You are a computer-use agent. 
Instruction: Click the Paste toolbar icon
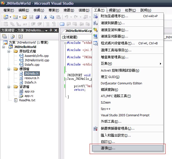58,17
